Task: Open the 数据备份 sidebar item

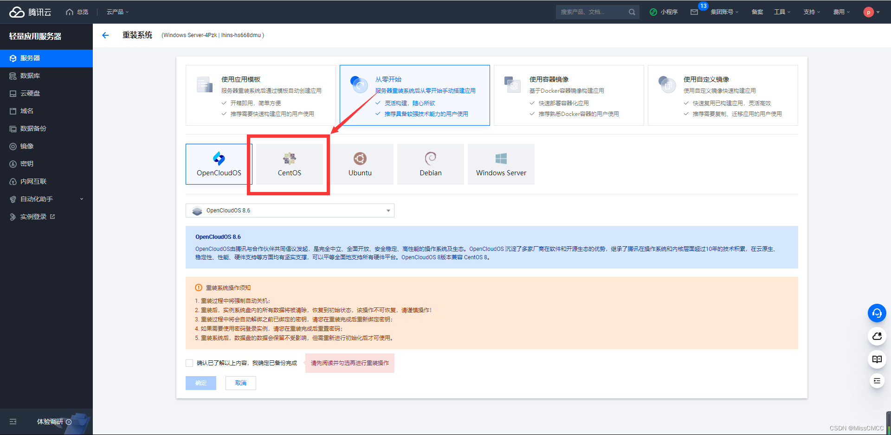Action: click(x=46, y=129)
